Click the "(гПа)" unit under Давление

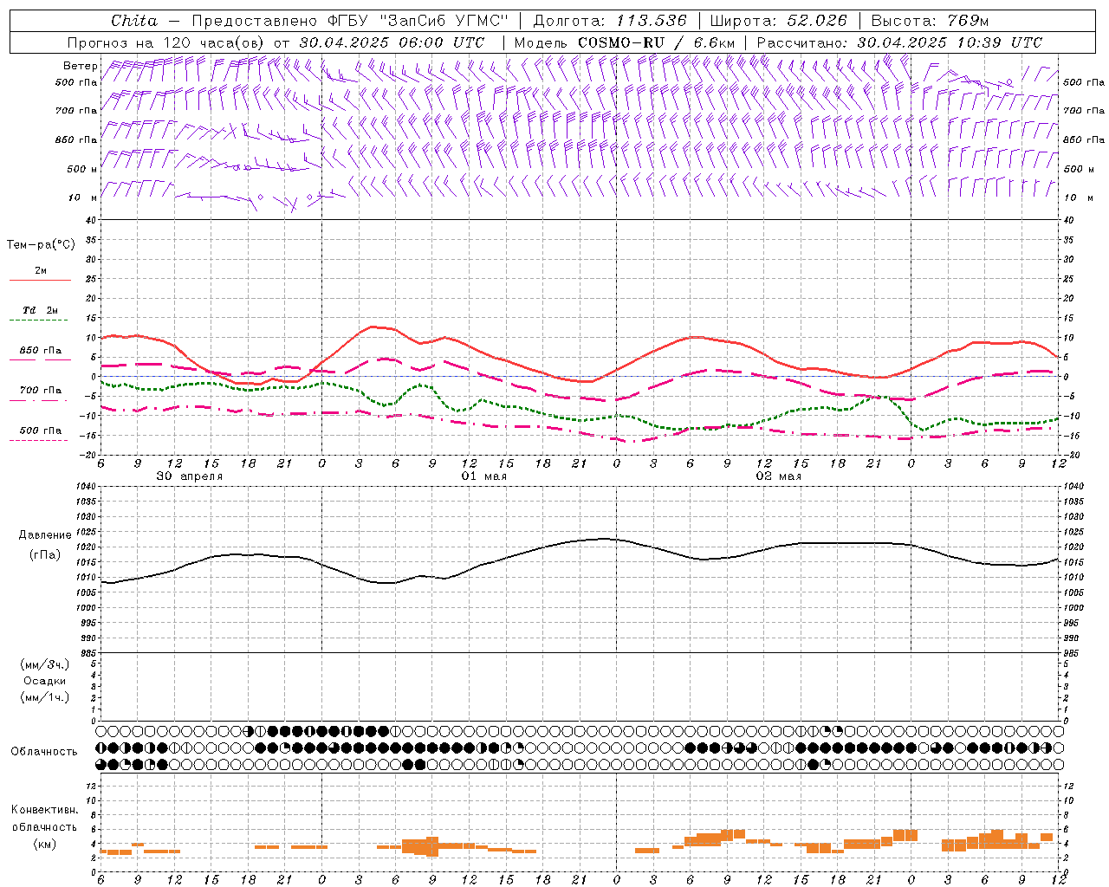click(x=45, y=555)
